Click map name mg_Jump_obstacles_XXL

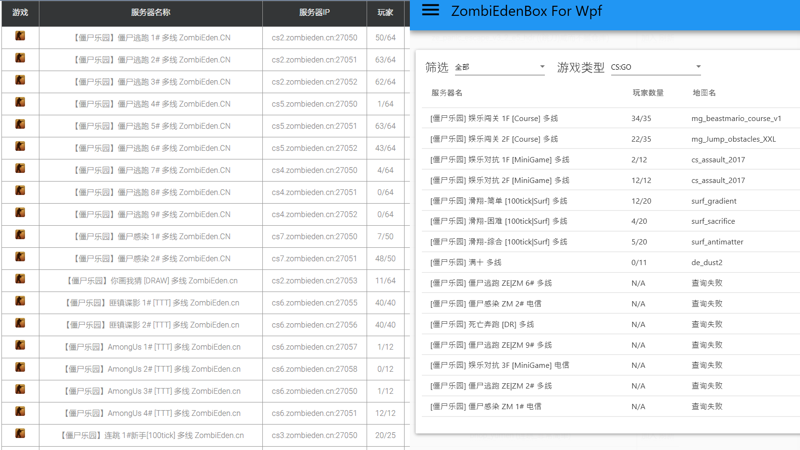coord(734,139)
